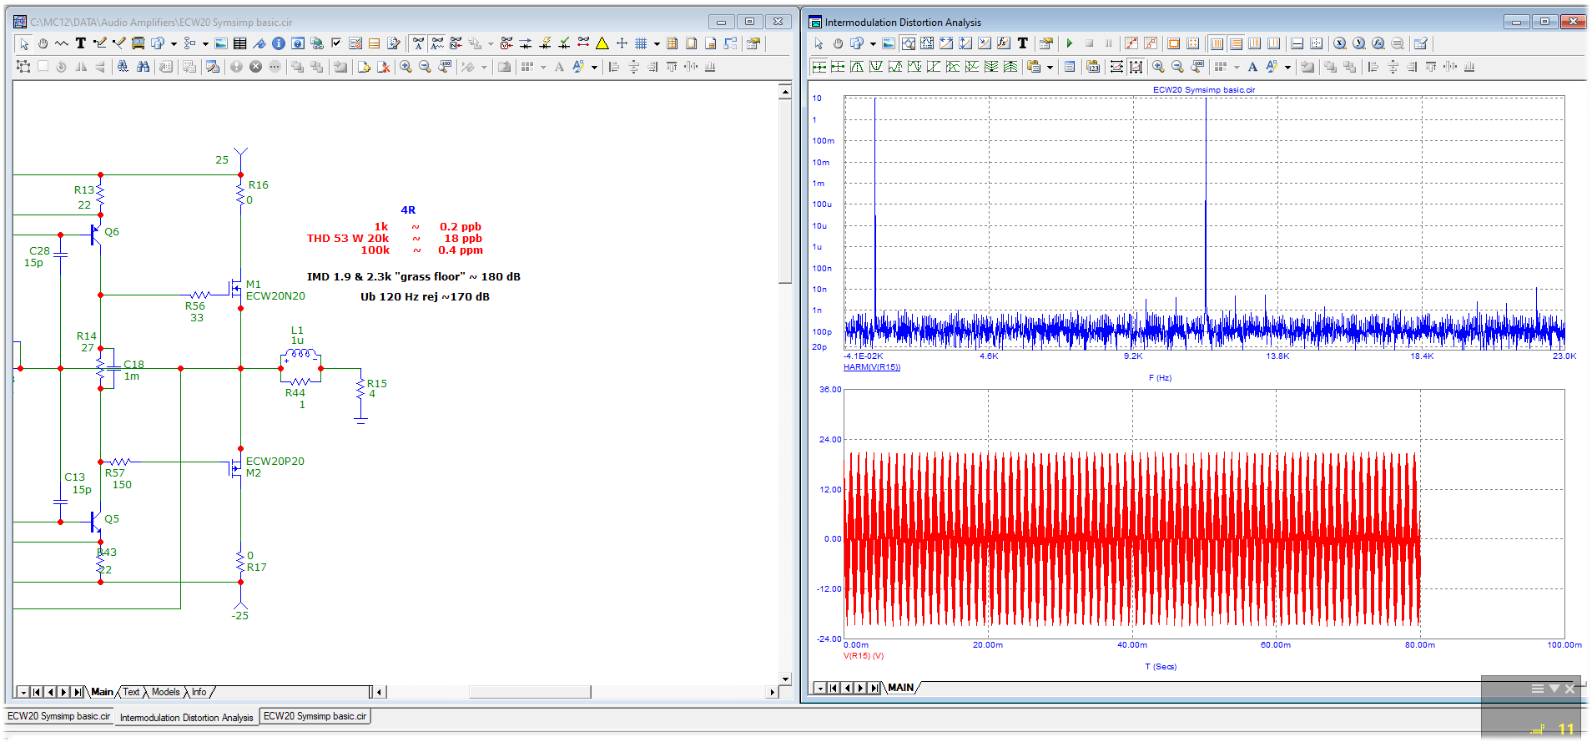1592x742 pixels.
Task: Click the X axis scale icon
Action: (1340, 43)
